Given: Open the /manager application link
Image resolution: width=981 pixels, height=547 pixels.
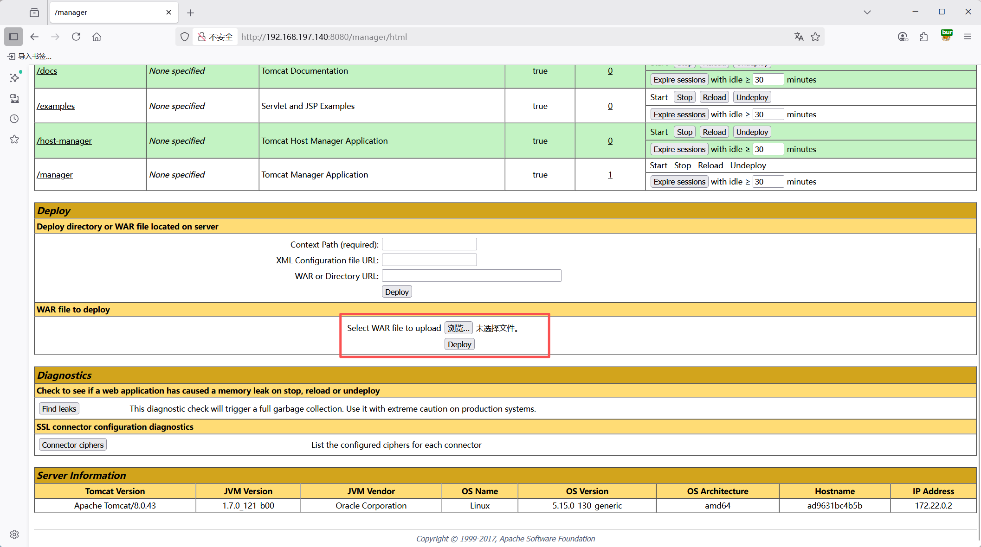Looking at the screenshot, I should [x=55, y=175].
